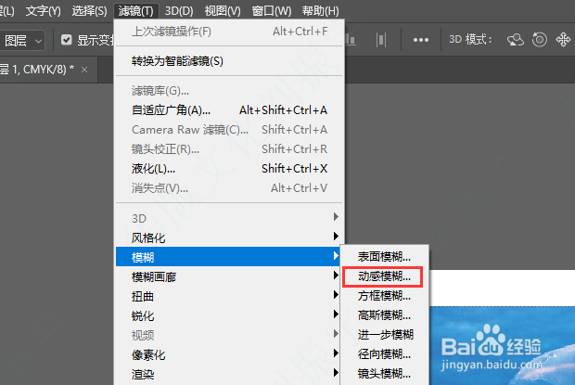Select 径向模糊... from blur submenu
This screenshot has height=385, width=575.
pyautogui.click(x=384, y=353)
